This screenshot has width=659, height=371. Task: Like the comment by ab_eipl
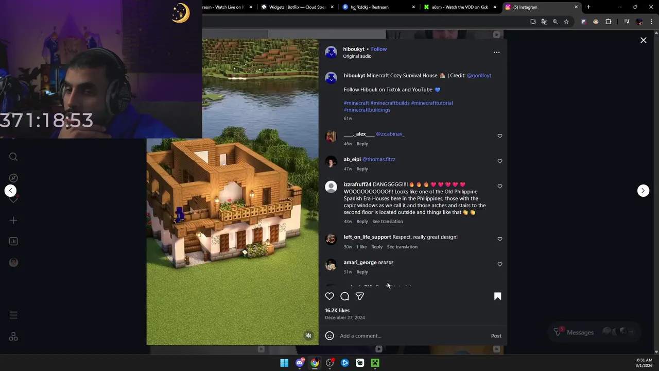pyautogui.click(x=499, y=161)
